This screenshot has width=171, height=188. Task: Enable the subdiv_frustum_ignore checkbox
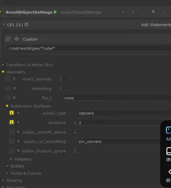79,151
